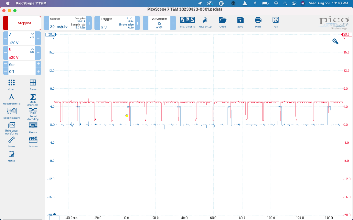Open the Masks tool

click(33, 127)
